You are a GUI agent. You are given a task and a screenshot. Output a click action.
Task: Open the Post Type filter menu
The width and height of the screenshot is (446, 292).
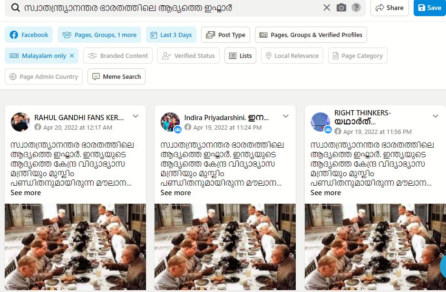(225, 35)
